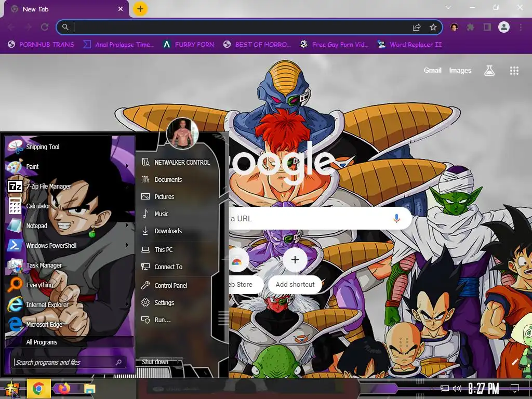Open the Images link

[x=460, y=70]
